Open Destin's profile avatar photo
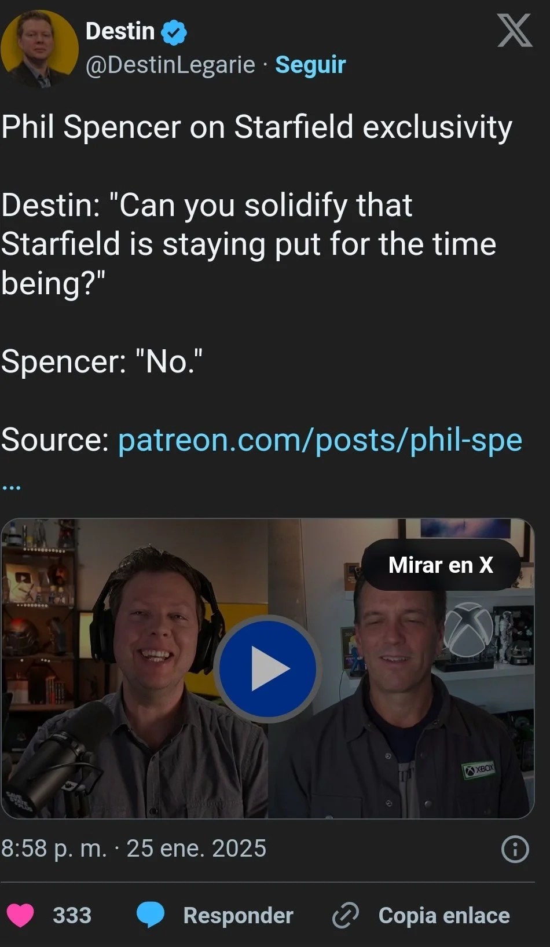 tap(39, 49)
